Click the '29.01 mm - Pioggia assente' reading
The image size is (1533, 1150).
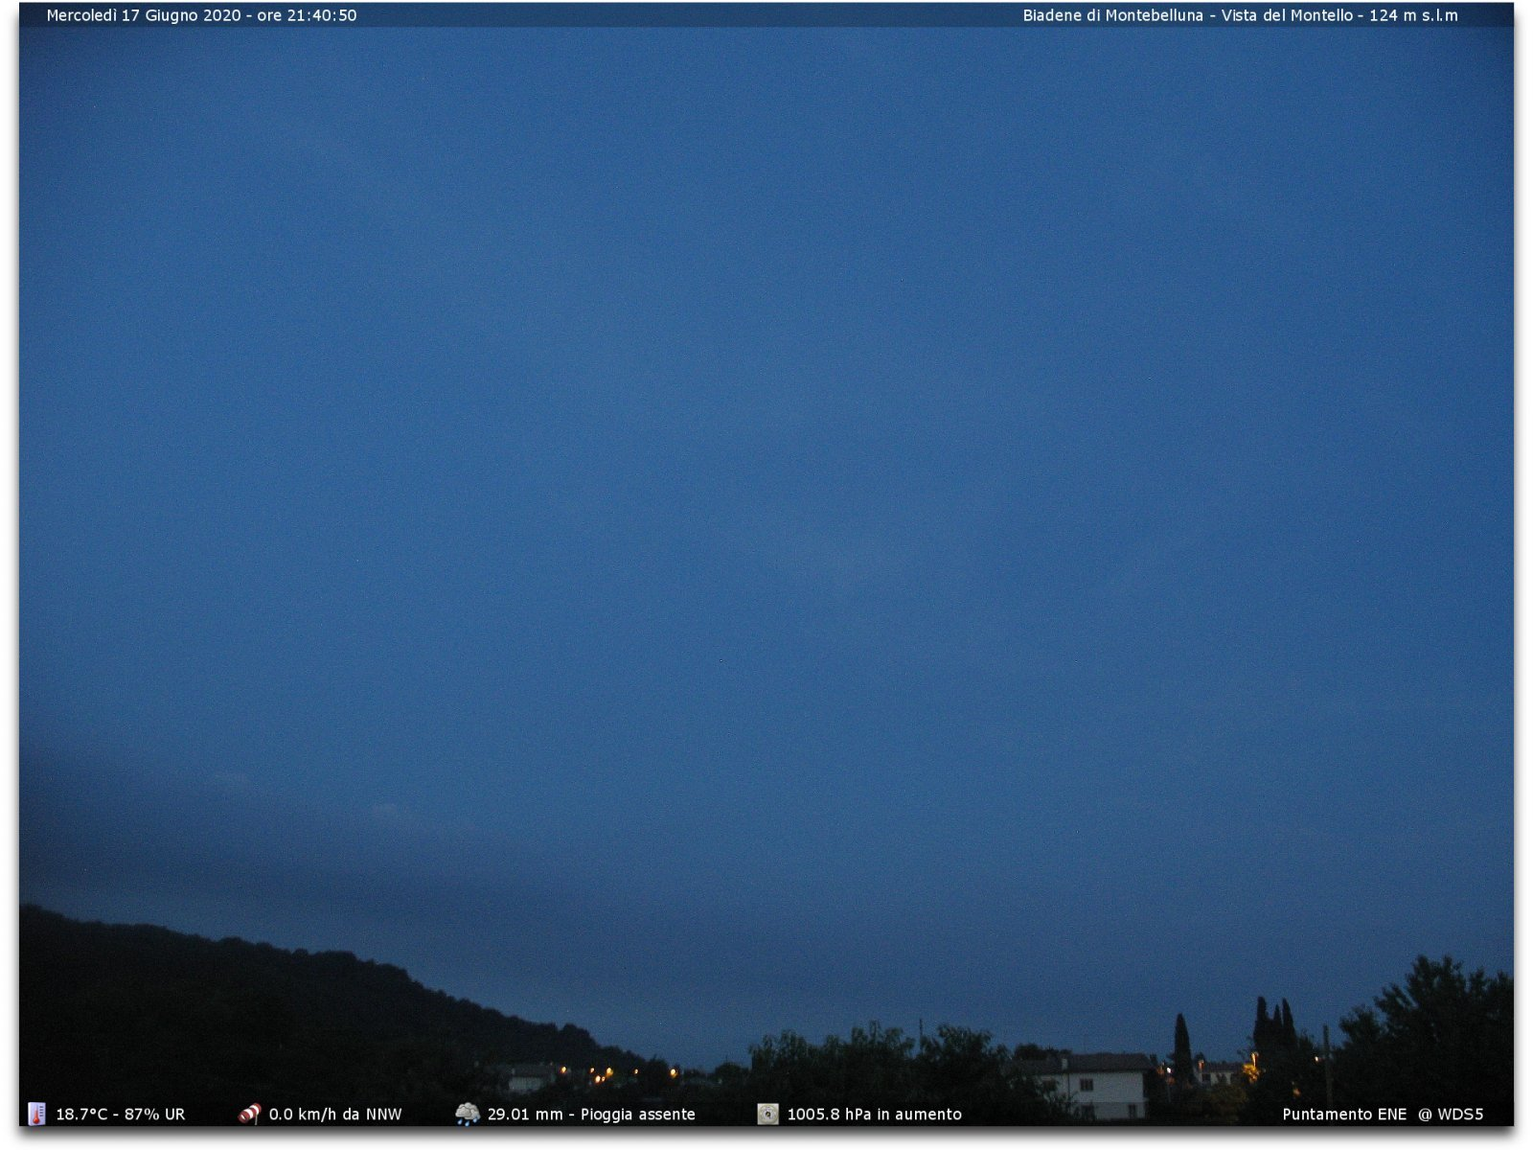coord(591,1115)
